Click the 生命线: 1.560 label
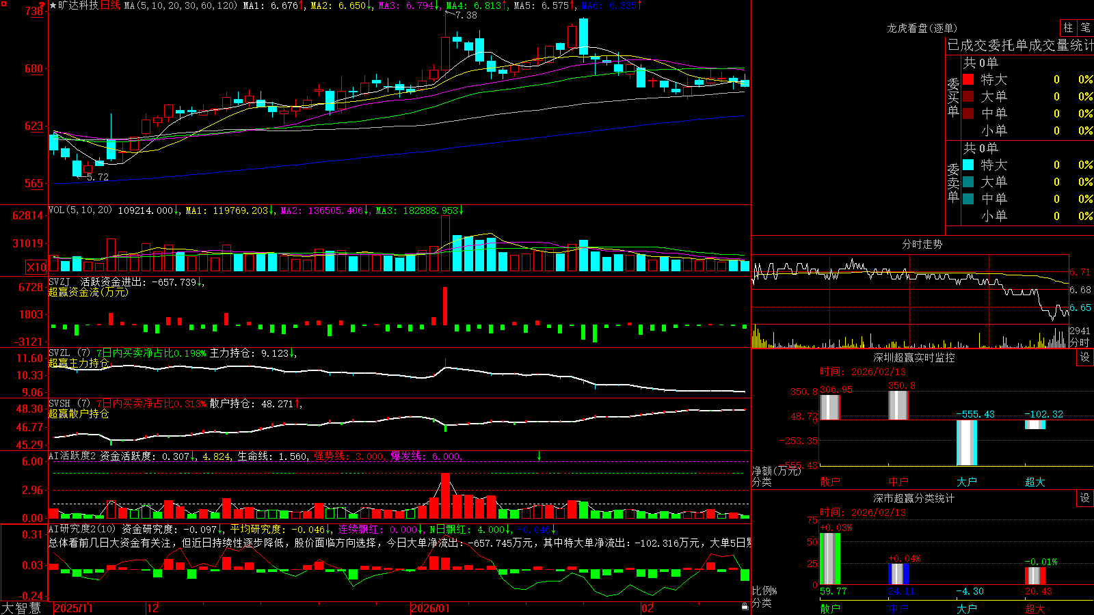 pos(272,456)
